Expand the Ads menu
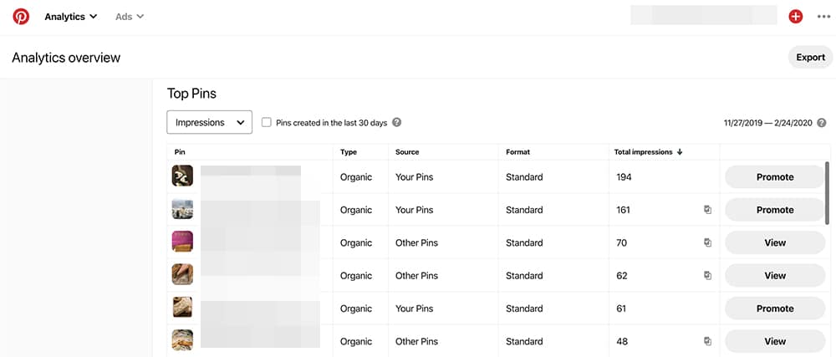Viewport: 836px width, 357px height. [x=130, y=16]
